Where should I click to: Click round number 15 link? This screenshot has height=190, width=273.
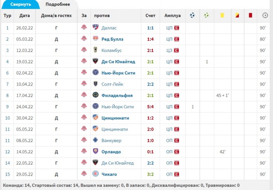(x=7, y=174)
